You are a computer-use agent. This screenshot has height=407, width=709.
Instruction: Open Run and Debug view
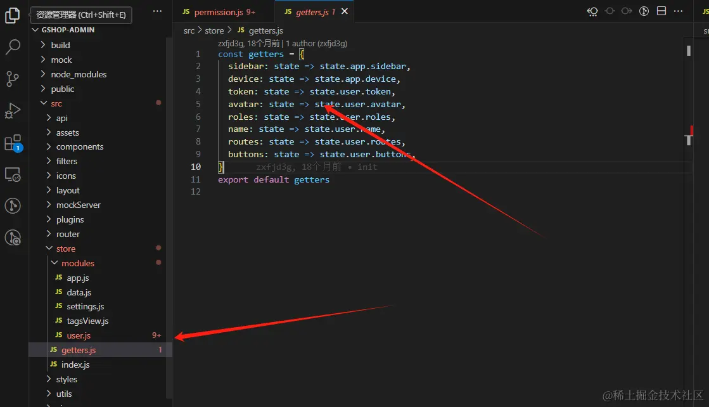12,110
